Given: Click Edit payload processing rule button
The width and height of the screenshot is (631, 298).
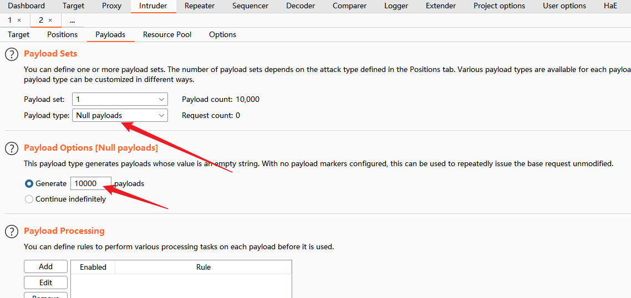Looking at the screenshot, I should coord(45,282).
